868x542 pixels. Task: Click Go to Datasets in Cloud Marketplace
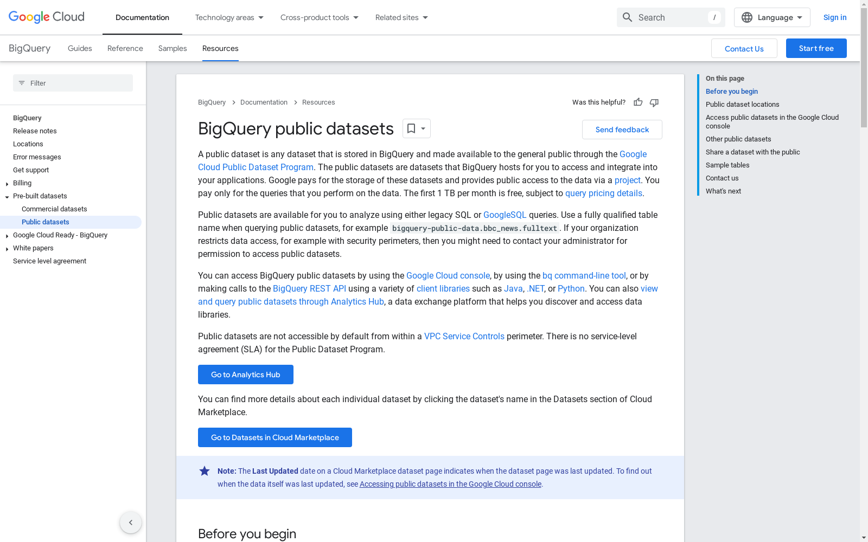point(275,437)
